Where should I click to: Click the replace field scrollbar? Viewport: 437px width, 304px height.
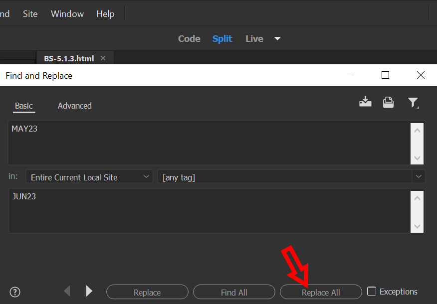tap(417, 211)
